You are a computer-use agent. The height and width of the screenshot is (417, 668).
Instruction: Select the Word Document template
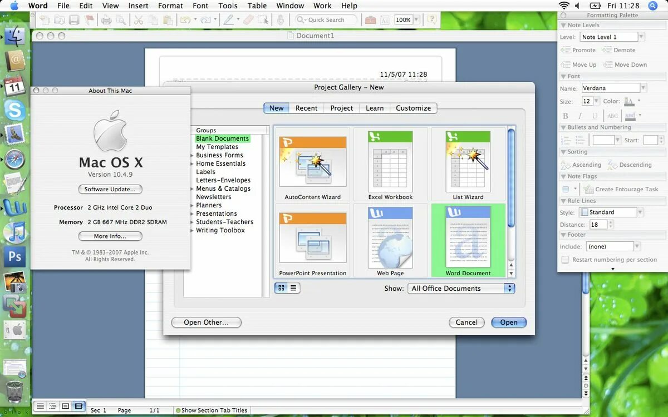click(x=468, y=241)
